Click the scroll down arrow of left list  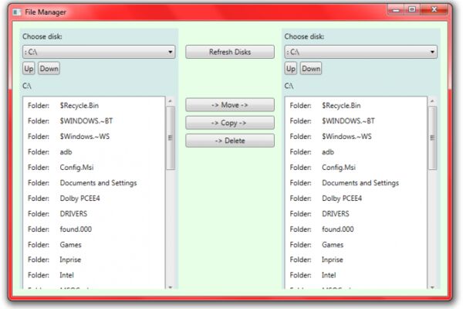pyautogui.click(x=170, y=287)
